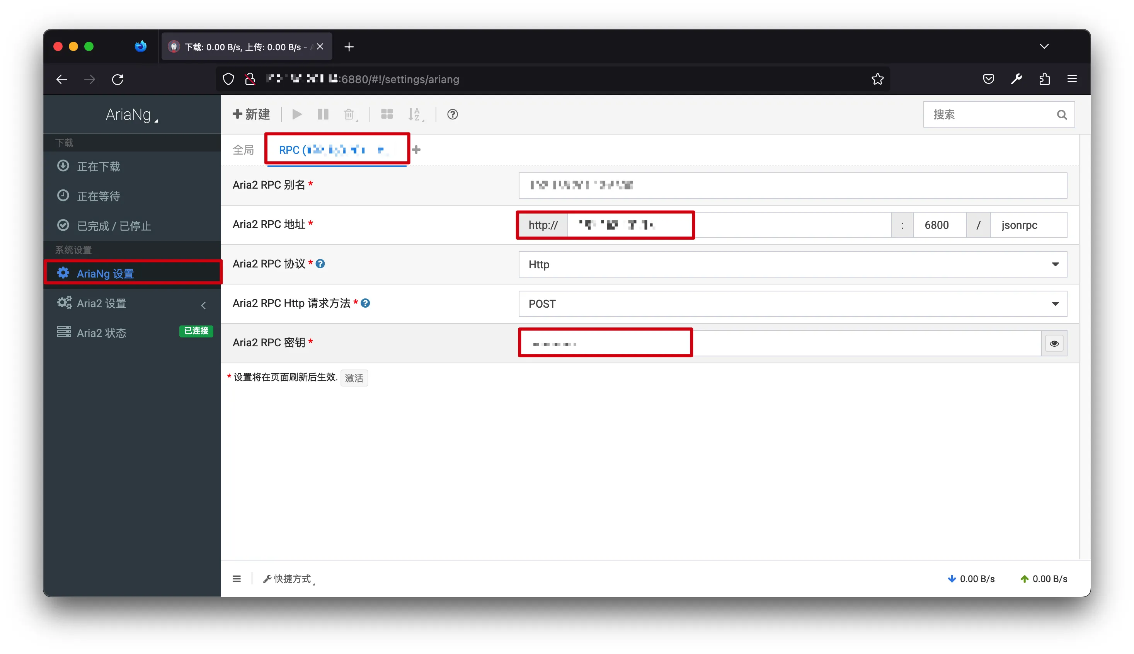Open a new browser tab

click(349, 47)
